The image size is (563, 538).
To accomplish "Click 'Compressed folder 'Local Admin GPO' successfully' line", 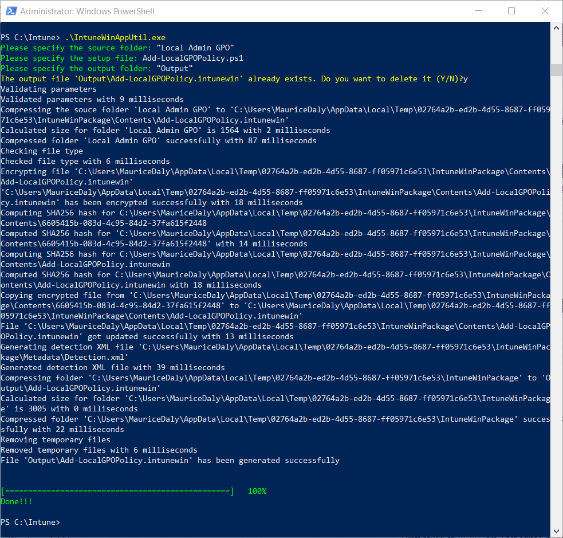I will pos(158,141).
